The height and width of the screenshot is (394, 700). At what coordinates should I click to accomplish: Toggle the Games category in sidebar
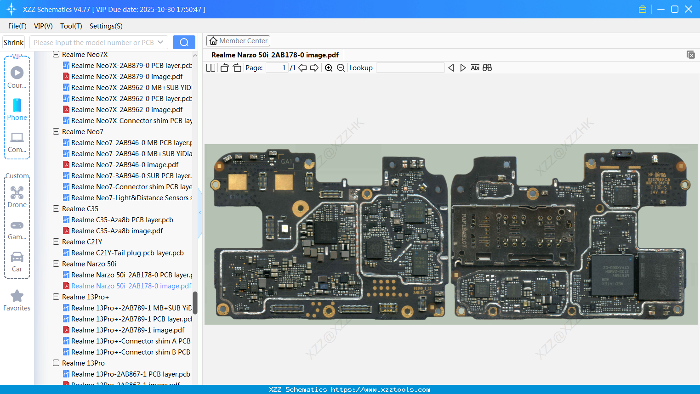click(x=17, y=225)
